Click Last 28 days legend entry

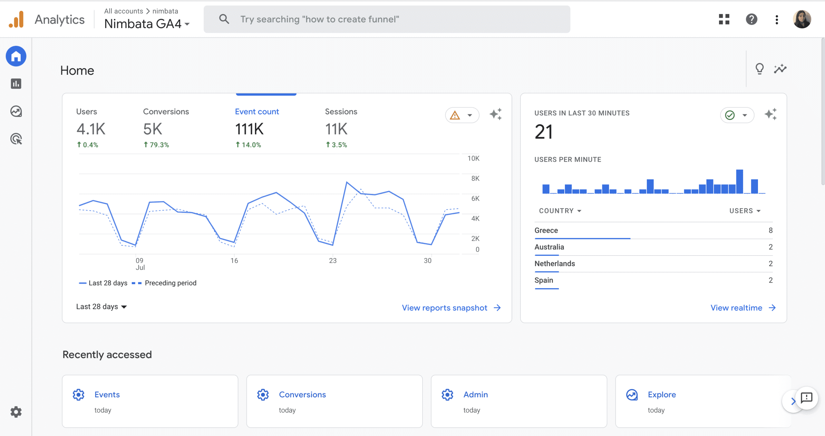[x=103, y=283]
